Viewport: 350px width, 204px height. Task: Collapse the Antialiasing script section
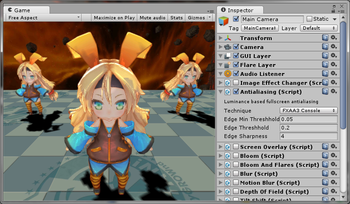tap(221, 91)
